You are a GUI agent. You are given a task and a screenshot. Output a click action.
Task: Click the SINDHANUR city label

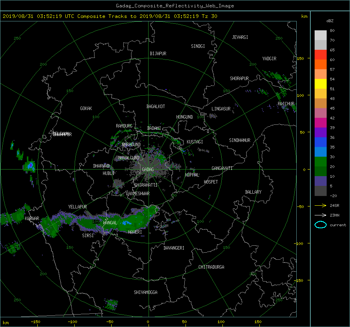point(240,140)
